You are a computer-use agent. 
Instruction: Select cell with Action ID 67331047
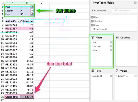click(12, 50)
